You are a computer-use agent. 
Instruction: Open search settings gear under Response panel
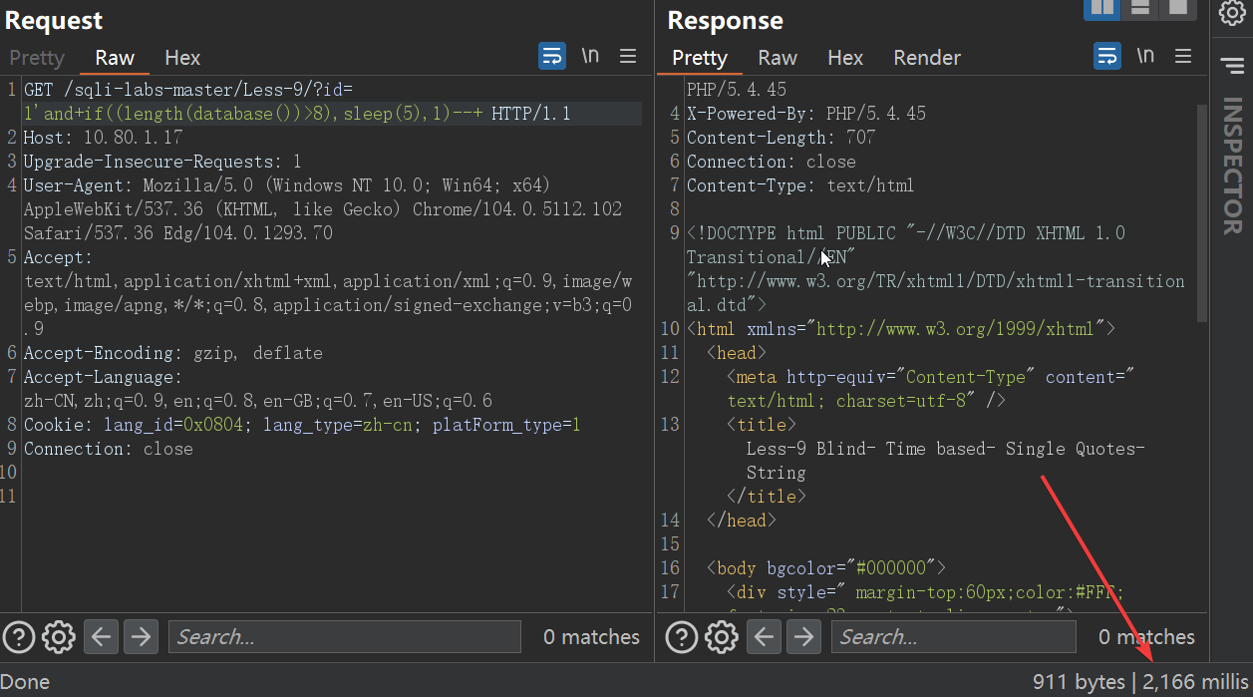click(x=722, y=636)
